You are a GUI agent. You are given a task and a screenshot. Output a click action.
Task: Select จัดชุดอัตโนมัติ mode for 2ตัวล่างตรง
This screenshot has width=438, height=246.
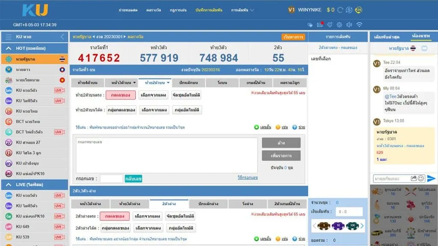[181, 216]
